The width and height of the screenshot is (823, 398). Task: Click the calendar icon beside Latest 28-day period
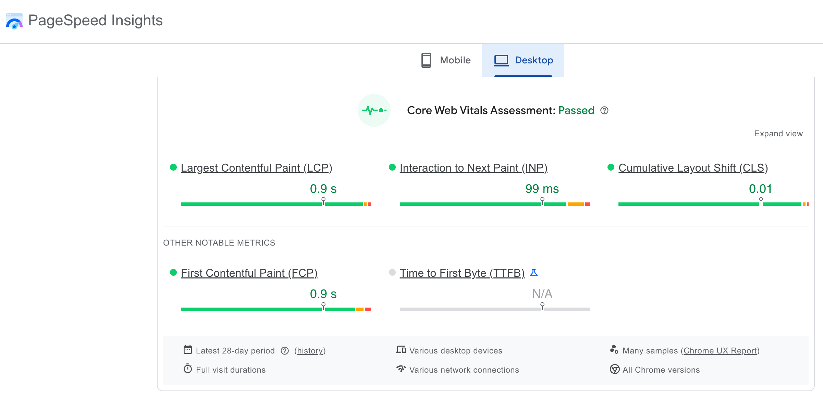pyautogui.click(x=188, y=350)
